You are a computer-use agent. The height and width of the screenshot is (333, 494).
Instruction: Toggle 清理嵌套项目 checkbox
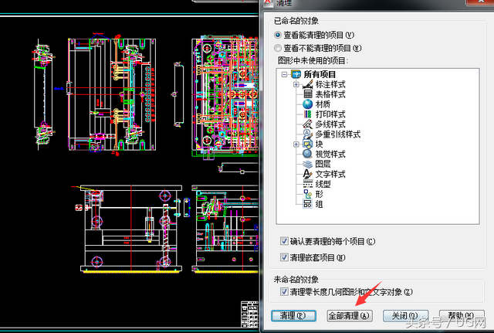[284, 257]
